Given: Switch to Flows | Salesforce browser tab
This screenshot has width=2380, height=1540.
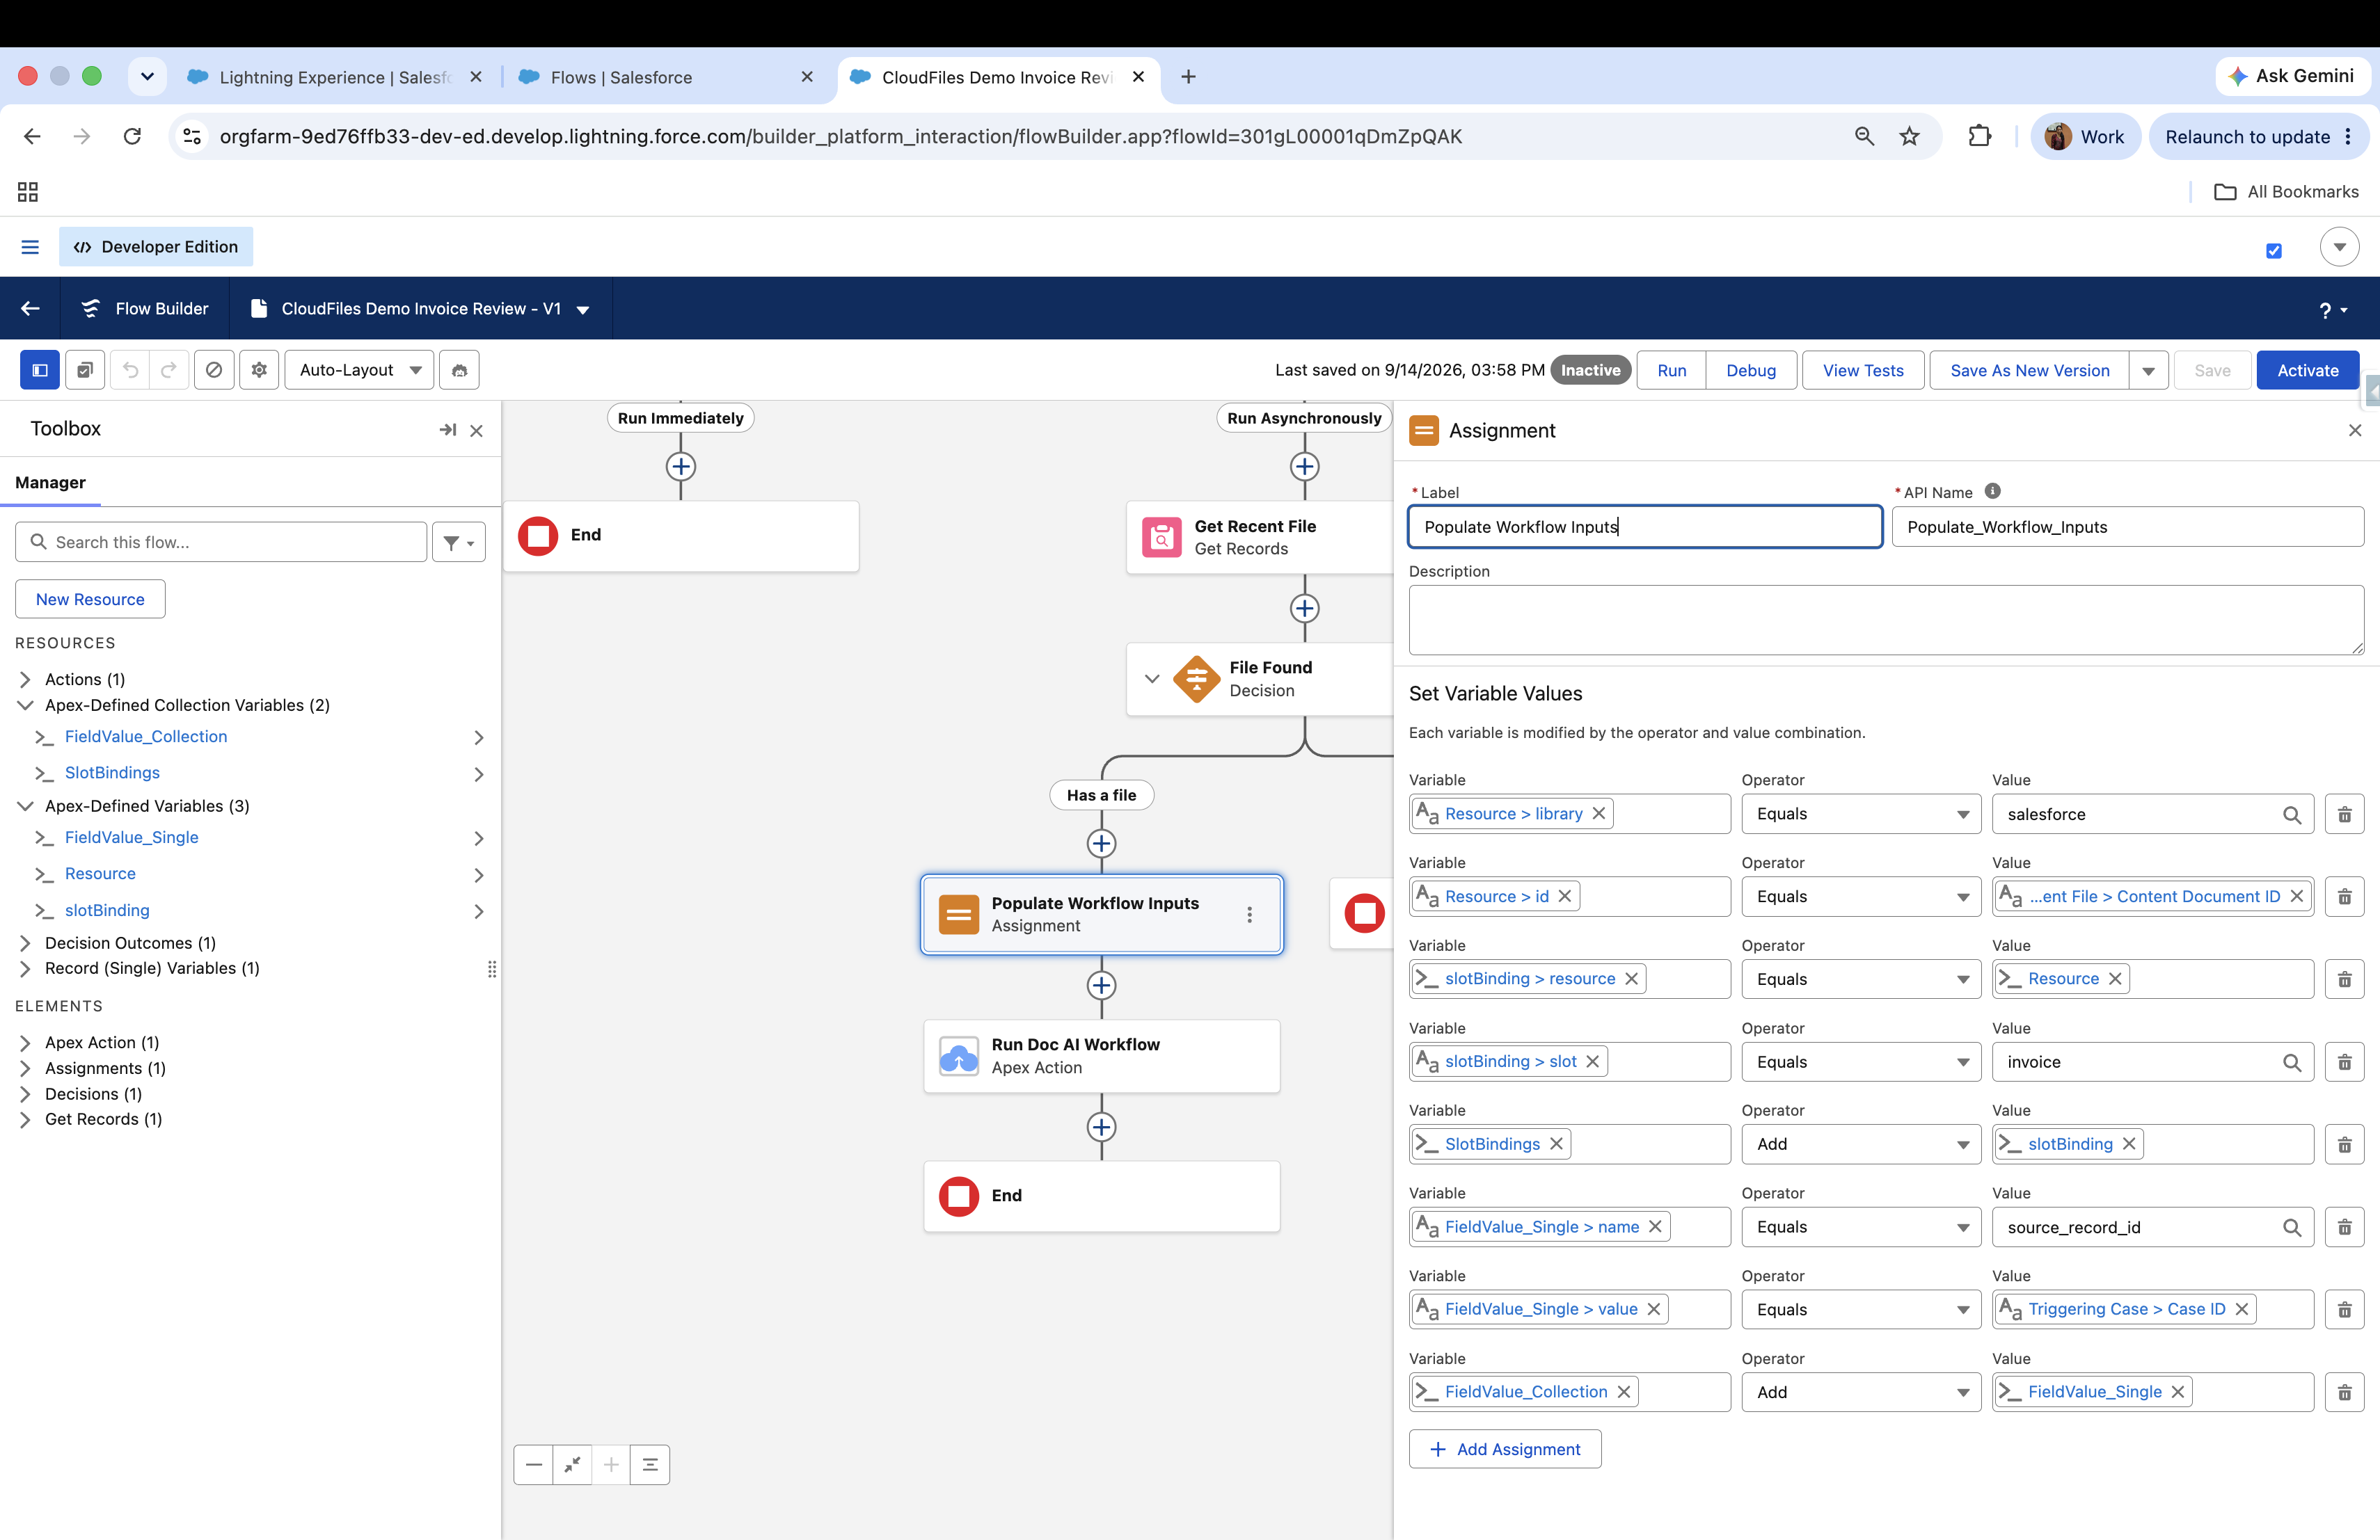Looking at the screenshot, I should pyautogui.click(x=667, y=77).
